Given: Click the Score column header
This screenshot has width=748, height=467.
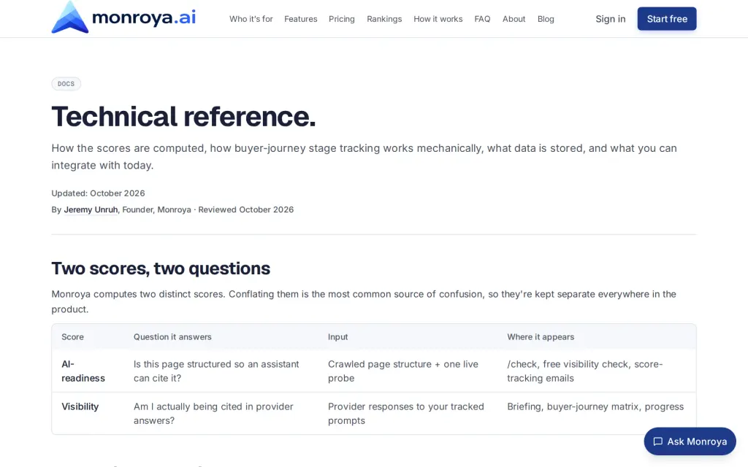Looking at the screenshot, I should click(72, 337).
